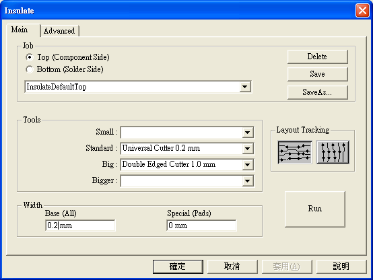Click the Base (All) width field

coord(80,225)
